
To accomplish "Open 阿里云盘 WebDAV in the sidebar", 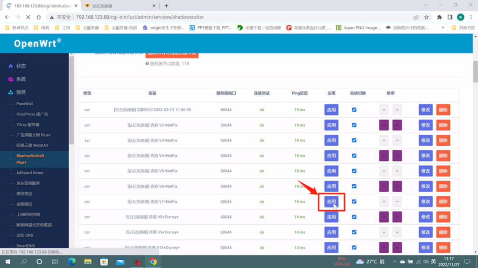I will [x=32, y=145].
